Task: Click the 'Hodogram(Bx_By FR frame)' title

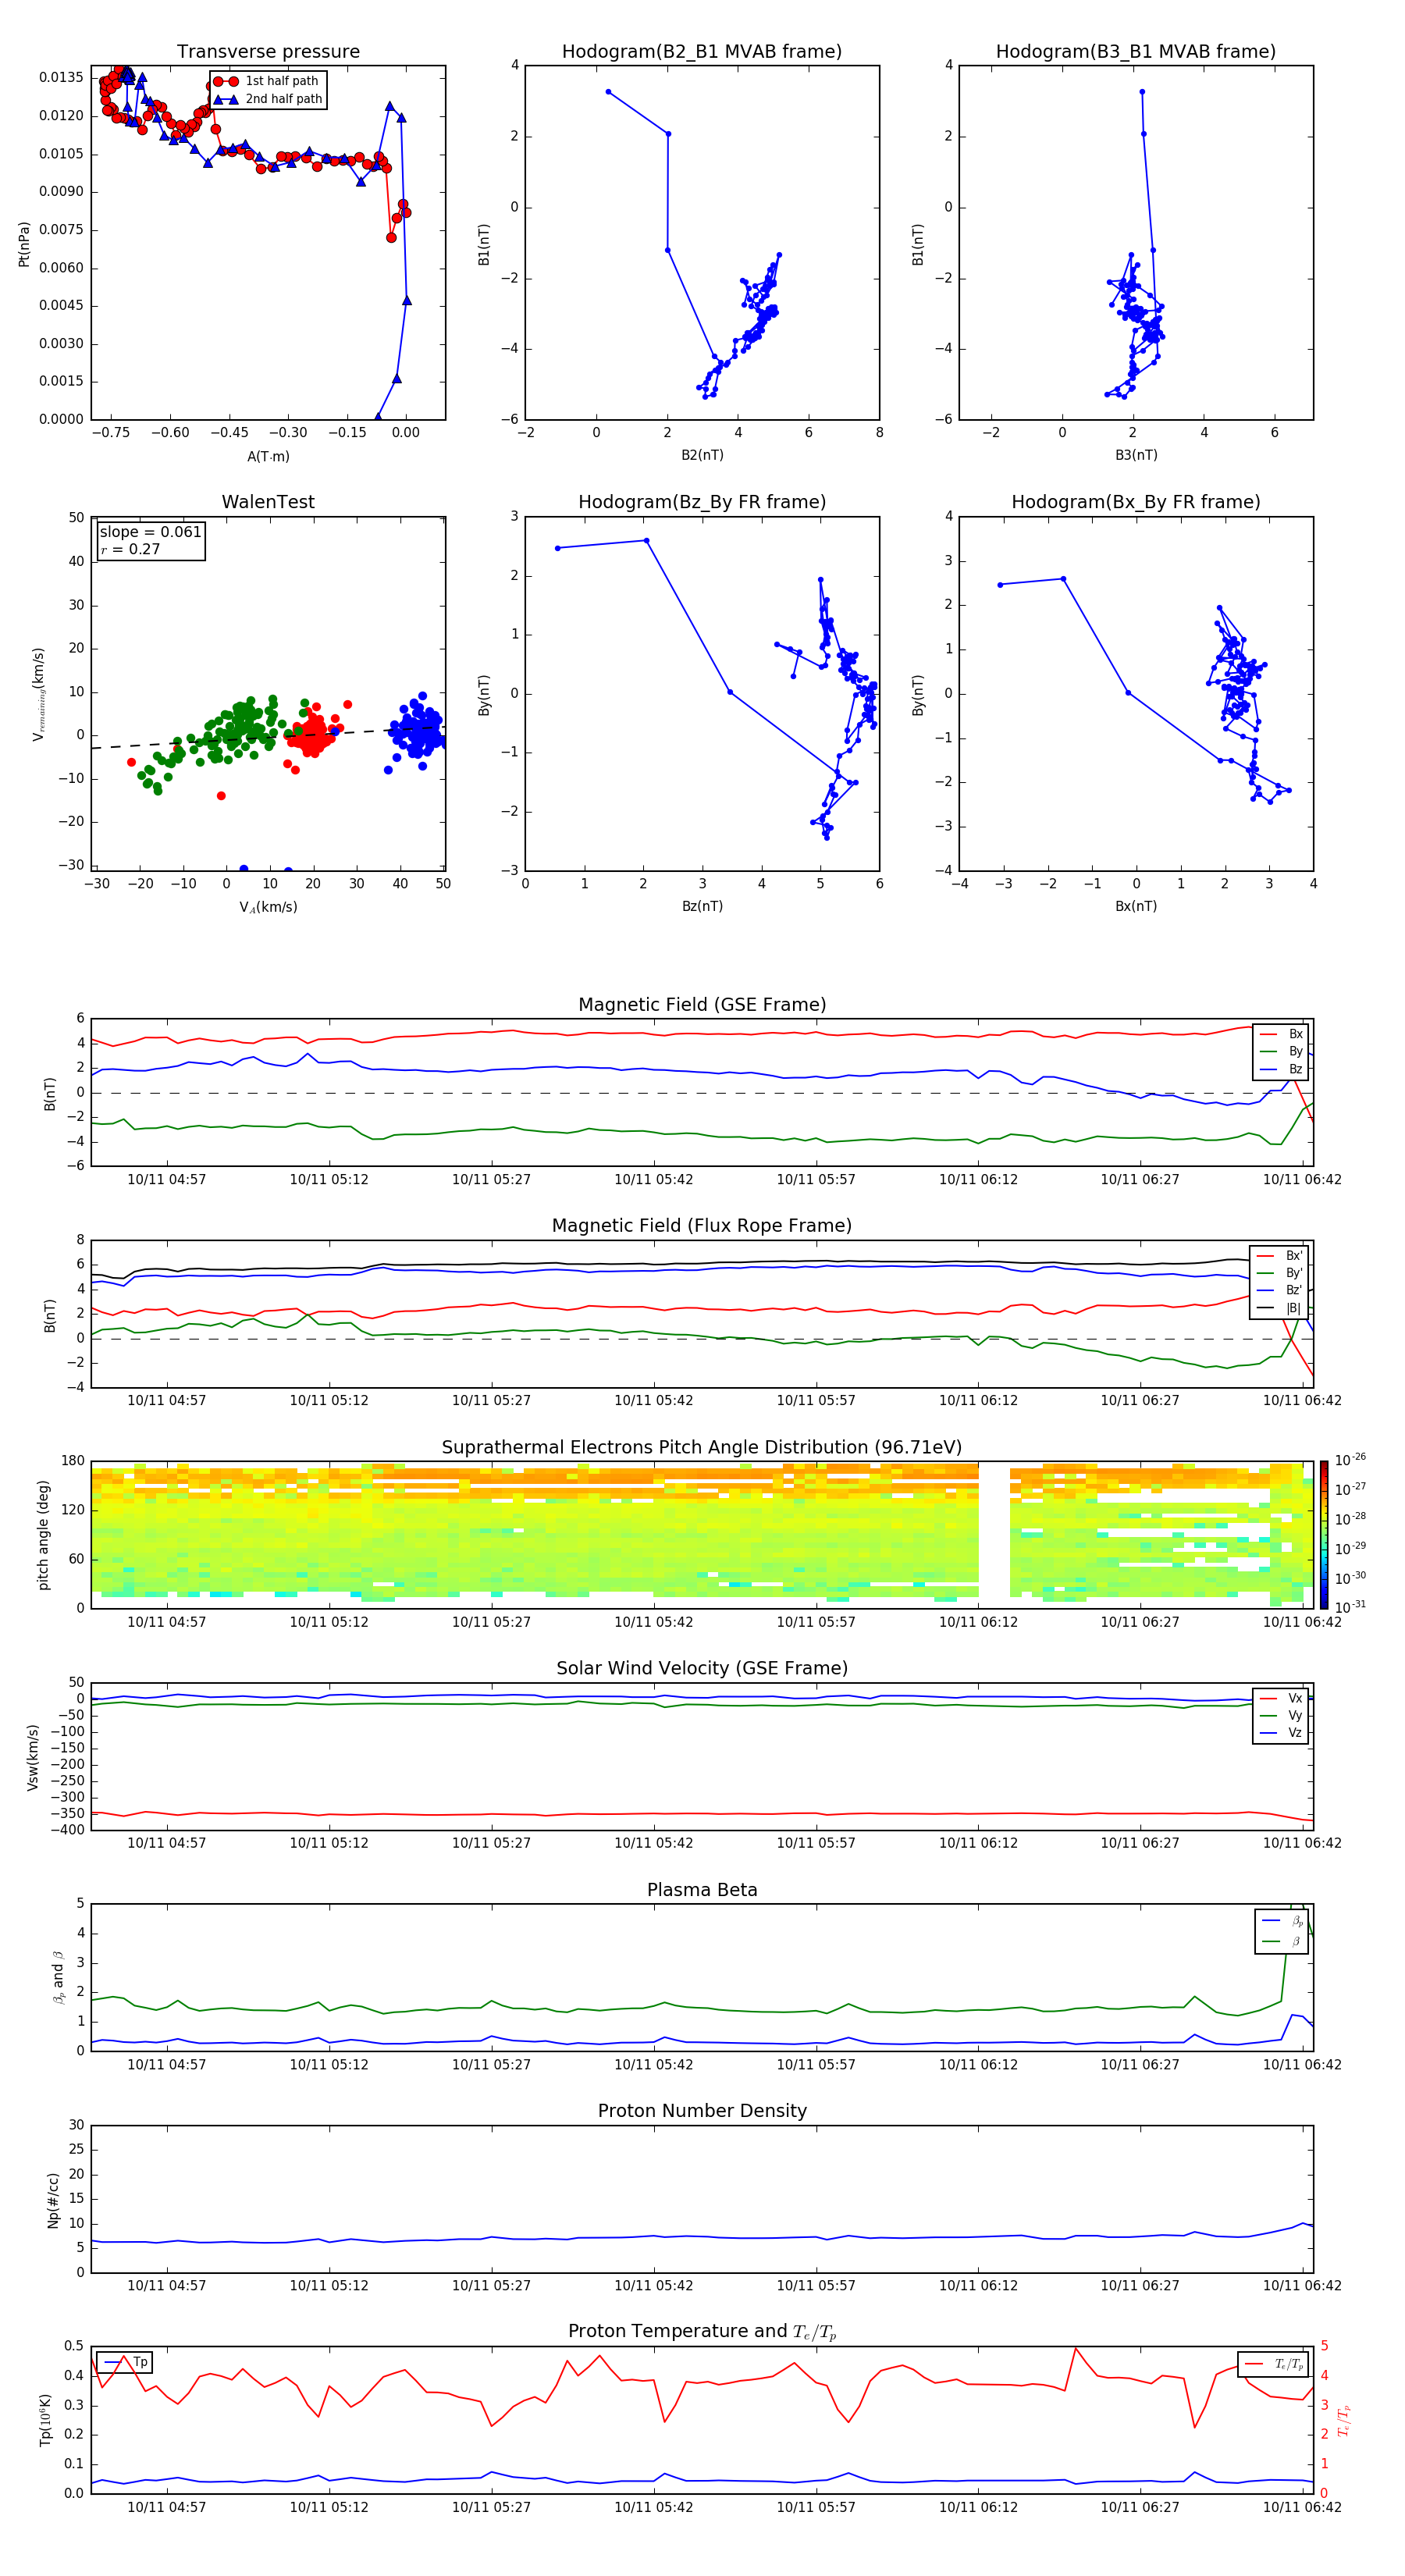Action: tap(1136, 502)
